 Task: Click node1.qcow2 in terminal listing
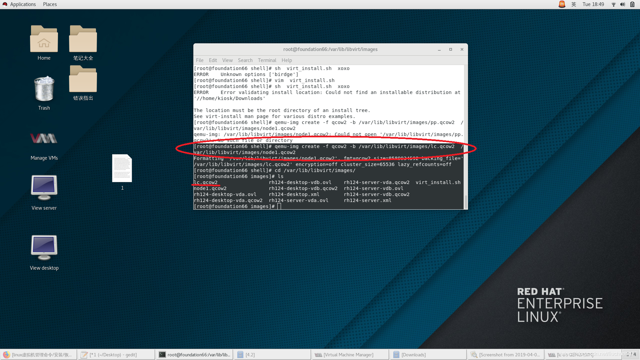click(210, 188)
